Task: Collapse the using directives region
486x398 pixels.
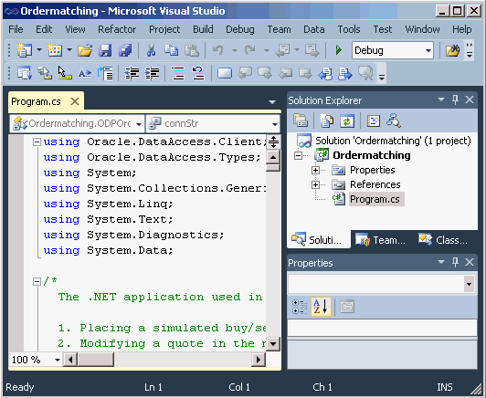Action: point(37,141)
